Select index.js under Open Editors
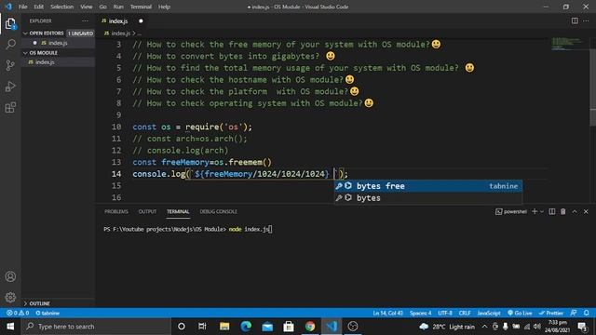 (x=58, y=43)
